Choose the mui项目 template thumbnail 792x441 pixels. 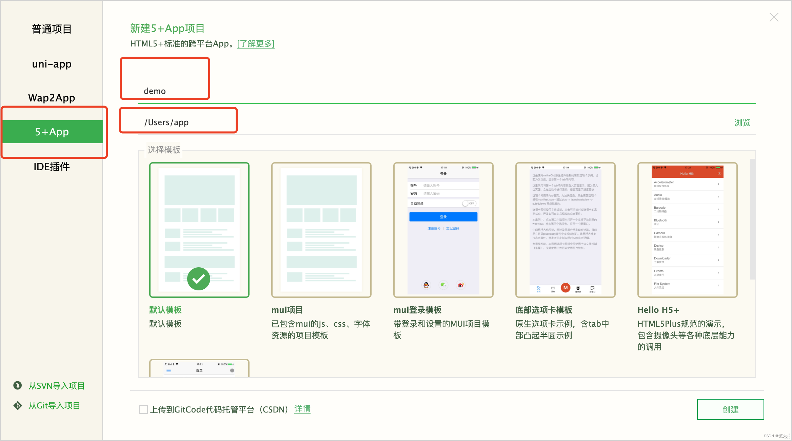pyautogui.click(x=321, y=230)
